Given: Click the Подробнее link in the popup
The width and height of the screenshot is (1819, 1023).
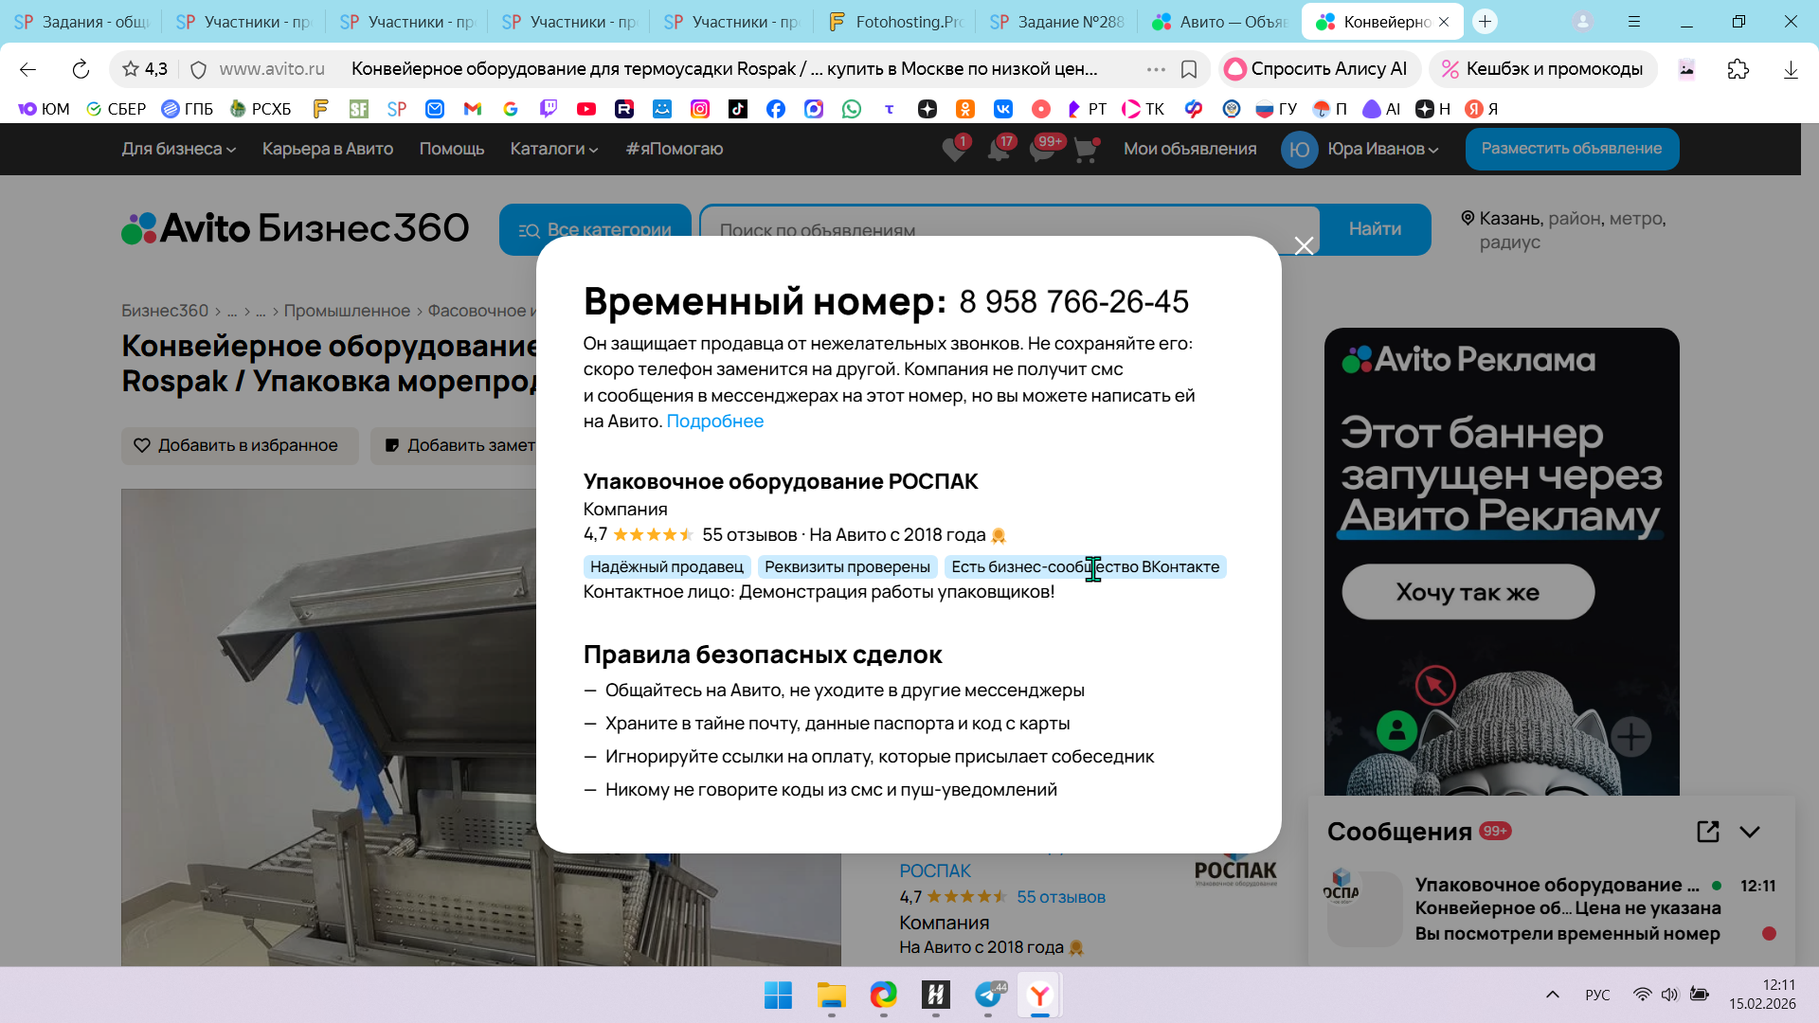Looking at the screenshot, I should click(714, 422).
